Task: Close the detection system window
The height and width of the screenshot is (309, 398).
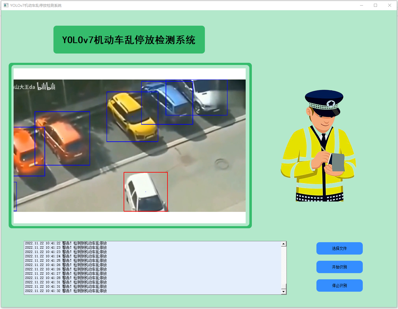Action: coord(390,5)
